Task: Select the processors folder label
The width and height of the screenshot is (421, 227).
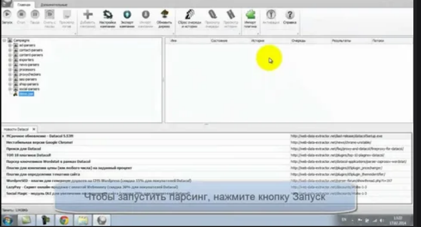Action: pyautogui.click(x=27, y=69)
